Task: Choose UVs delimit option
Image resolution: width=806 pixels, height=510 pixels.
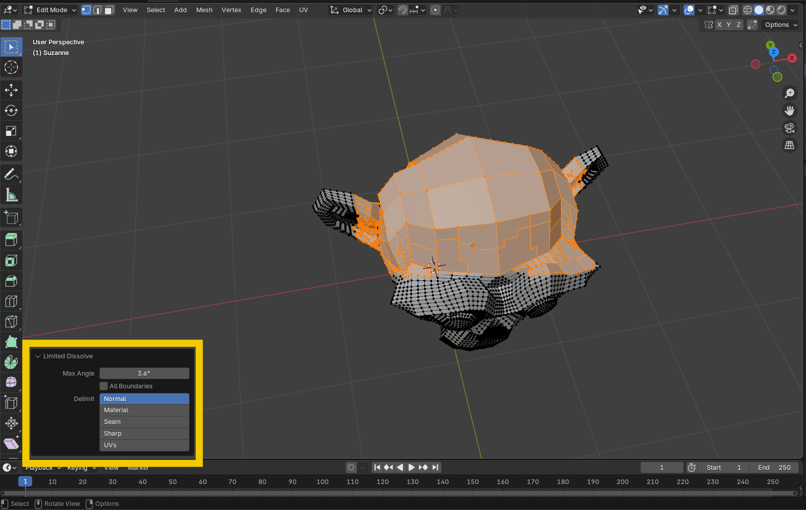Action: pyautogui.click(x=144, y=445)
